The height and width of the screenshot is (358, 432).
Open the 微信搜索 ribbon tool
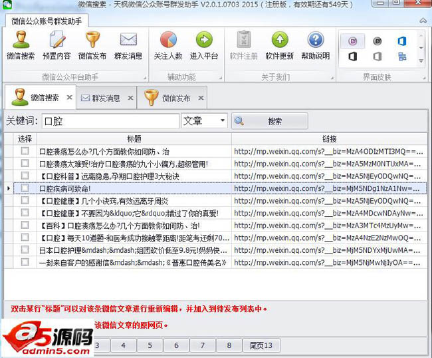(x=21, y=45)
